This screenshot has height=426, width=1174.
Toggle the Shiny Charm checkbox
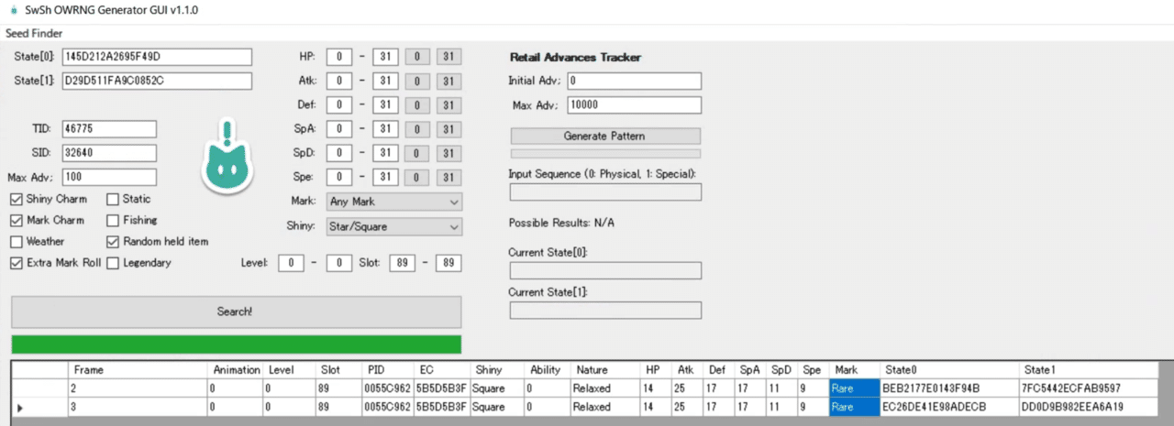[x=17, y=199]
